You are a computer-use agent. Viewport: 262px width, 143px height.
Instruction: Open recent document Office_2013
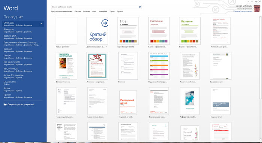coord(23,24)
